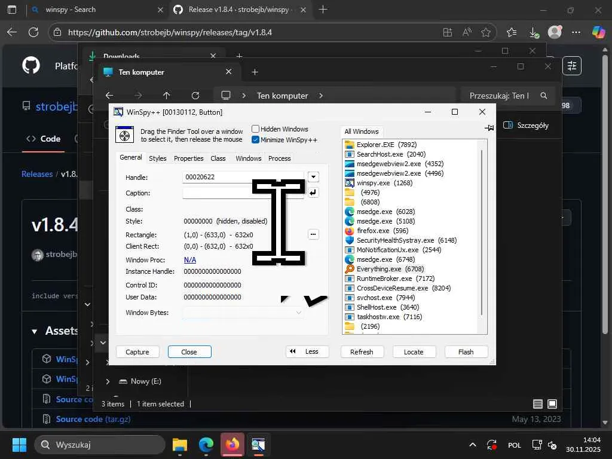Open Windows Start menu
The height and width of the screenshot is (459, 612).
pyautogui.click(x=19, y=445)
